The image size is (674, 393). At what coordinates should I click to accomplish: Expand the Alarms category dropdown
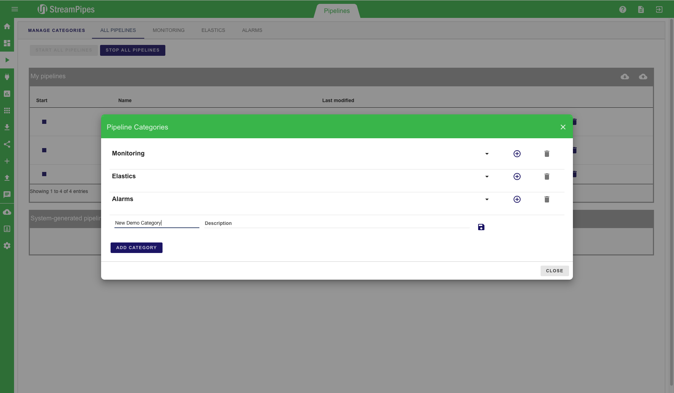click(x=487, y=199)
